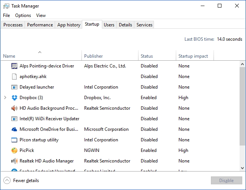Image resolution: width=246 pixels, height=190 pixels.
Task: Click the Delayed launcher icon
Action: (x=14, y=87)
